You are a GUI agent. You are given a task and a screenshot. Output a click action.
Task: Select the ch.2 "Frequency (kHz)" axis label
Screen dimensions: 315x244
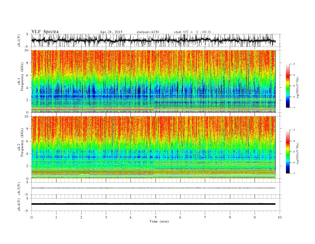point(22,142)
